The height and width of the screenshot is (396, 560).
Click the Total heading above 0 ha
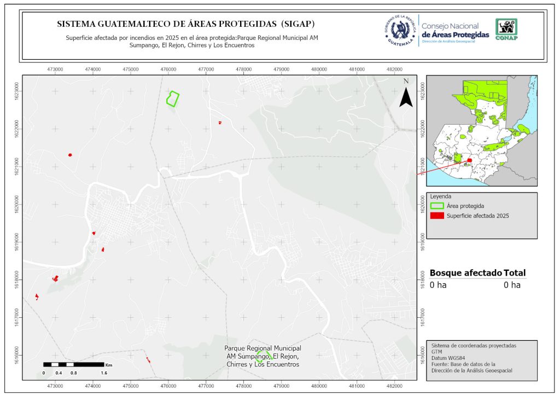point(515,273)
